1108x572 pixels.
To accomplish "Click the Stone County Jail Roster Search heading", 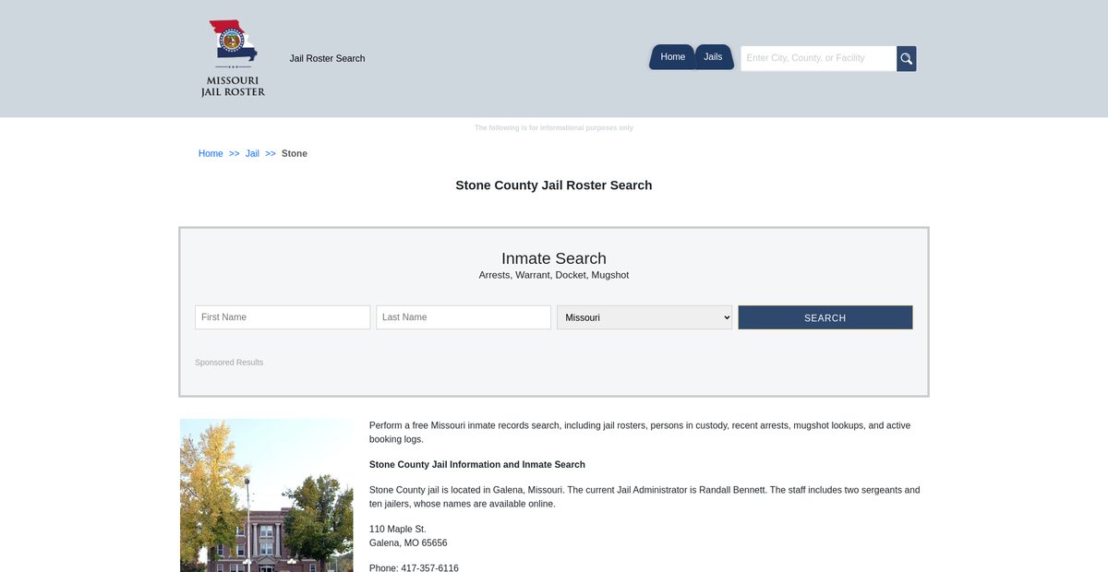I will [554, 185].
